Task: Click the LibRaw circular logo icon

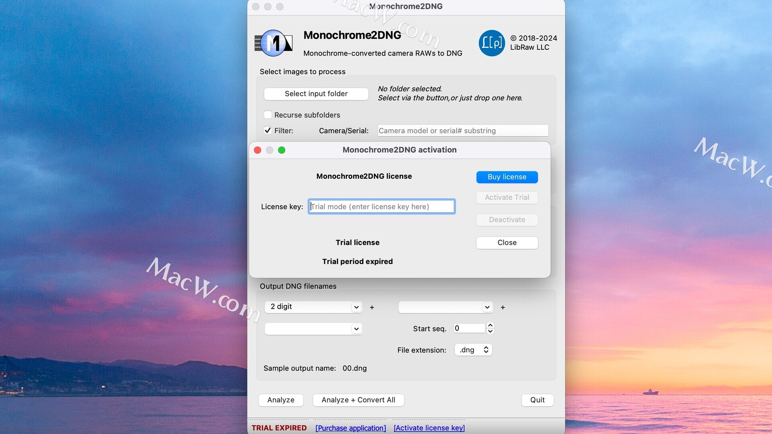Action: 491,43
